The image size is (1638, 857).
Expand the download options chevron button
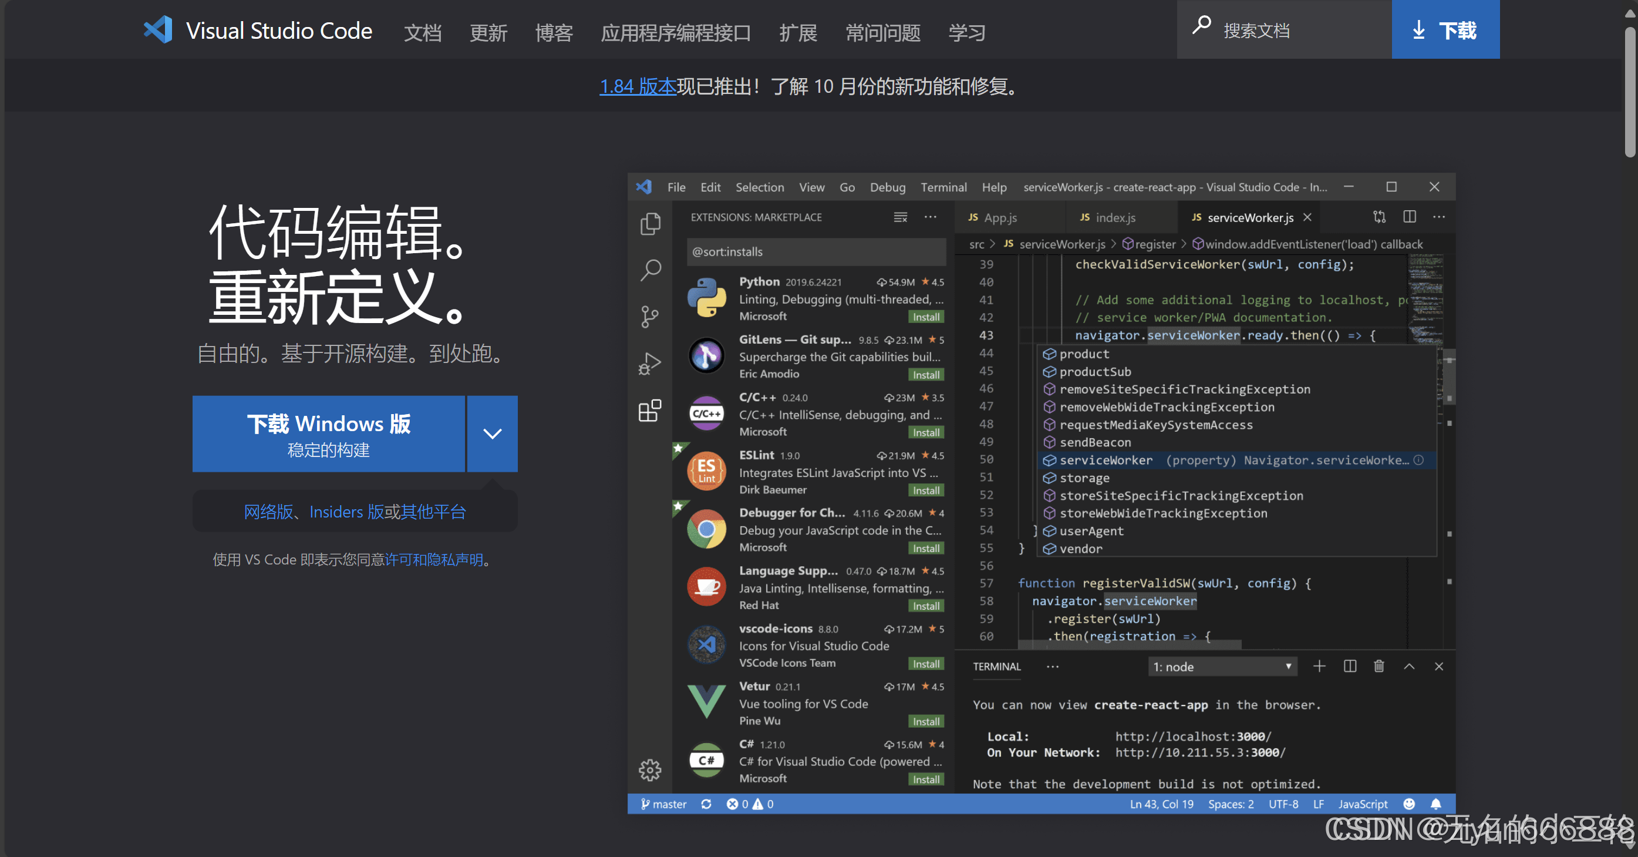coord(492,434)
